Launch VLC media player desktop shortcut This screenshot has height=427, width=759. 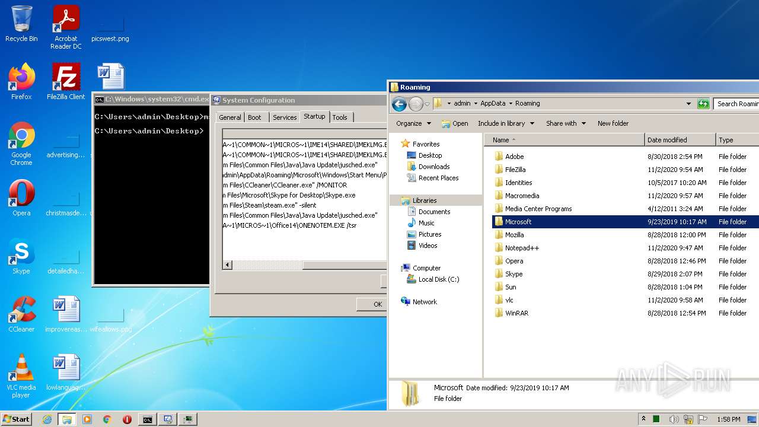coord(21,376)
